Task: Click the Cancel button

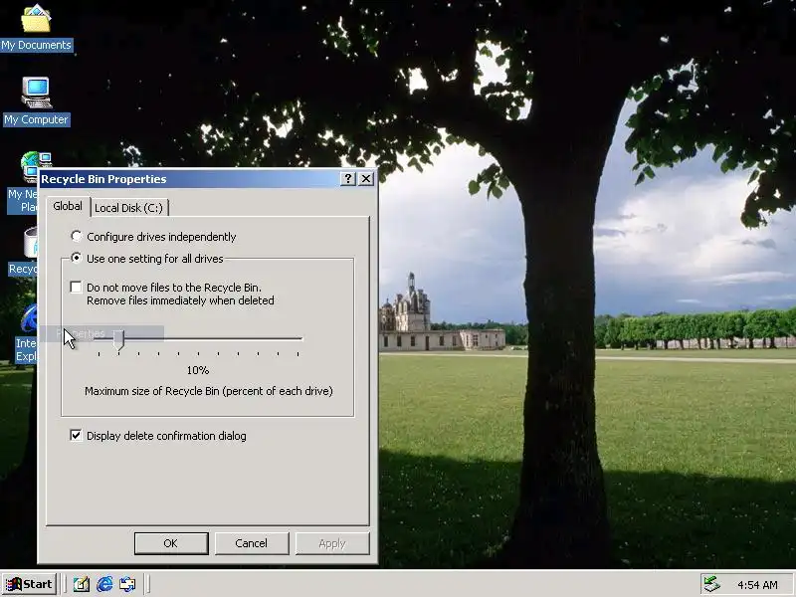Action: (252, 543)
